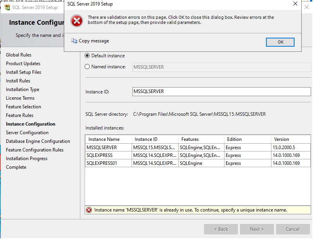
Task: Click the Features column header
Action: [x=201, y=139]
